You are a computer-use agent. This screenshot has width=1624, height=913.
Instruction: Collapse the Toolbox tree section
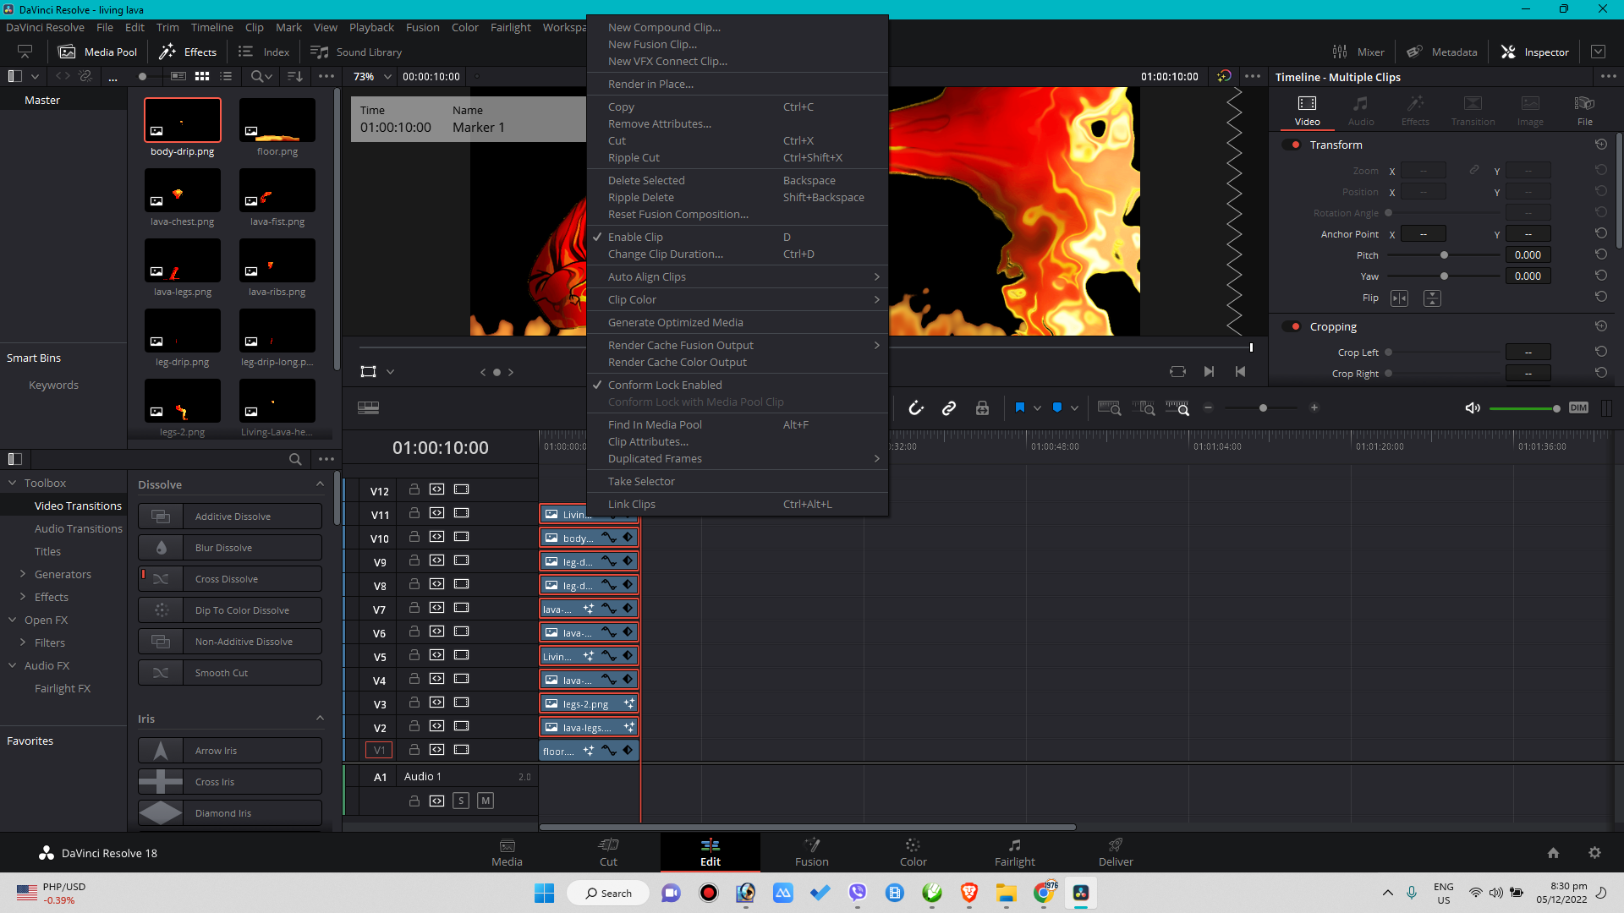[12, 483]
